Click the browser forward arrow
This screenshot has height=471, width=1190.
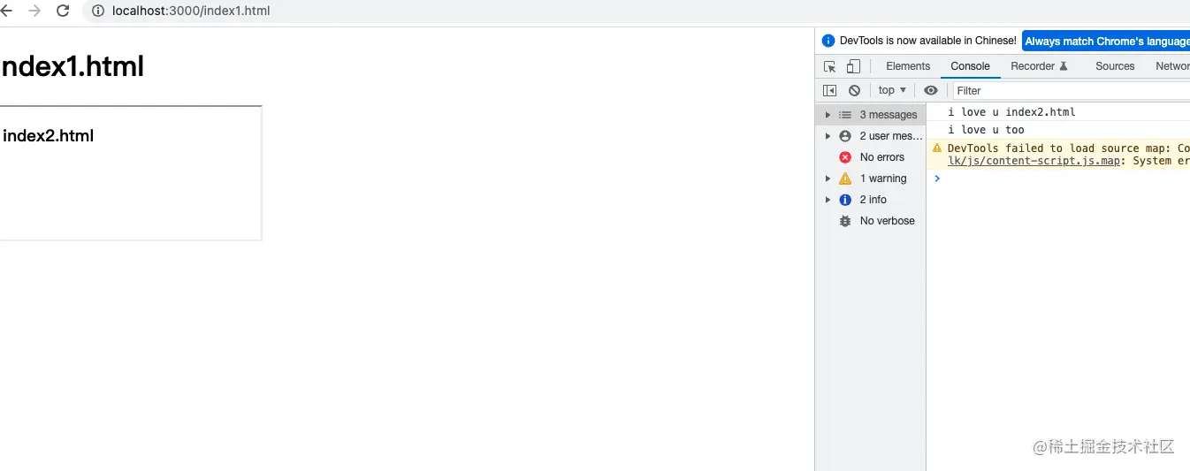[x=34, y=11]
